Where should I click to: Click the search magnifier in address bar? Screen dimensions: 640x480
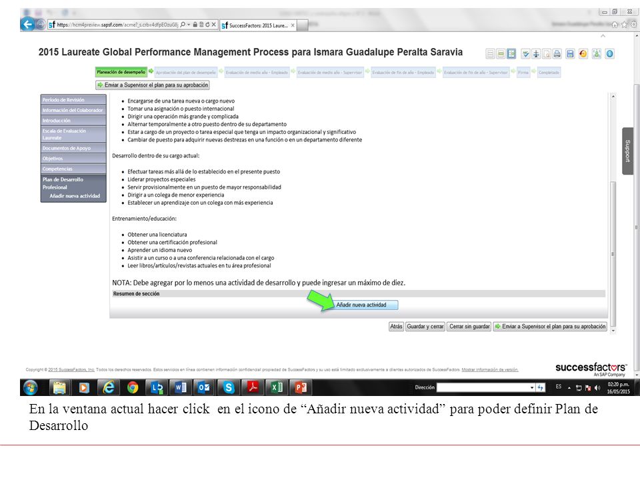coord(183,25)
